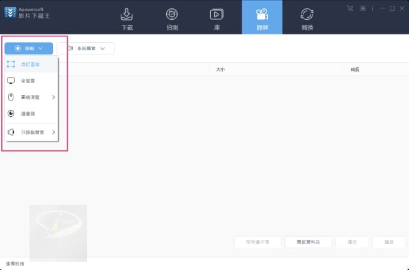
Task: Click the 開啟資料夾 button
Action: [308, 242]
